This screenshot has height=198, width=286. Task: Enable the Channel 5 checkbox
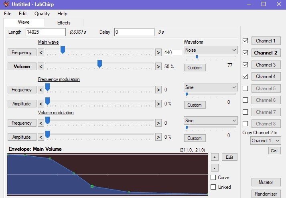245,89
